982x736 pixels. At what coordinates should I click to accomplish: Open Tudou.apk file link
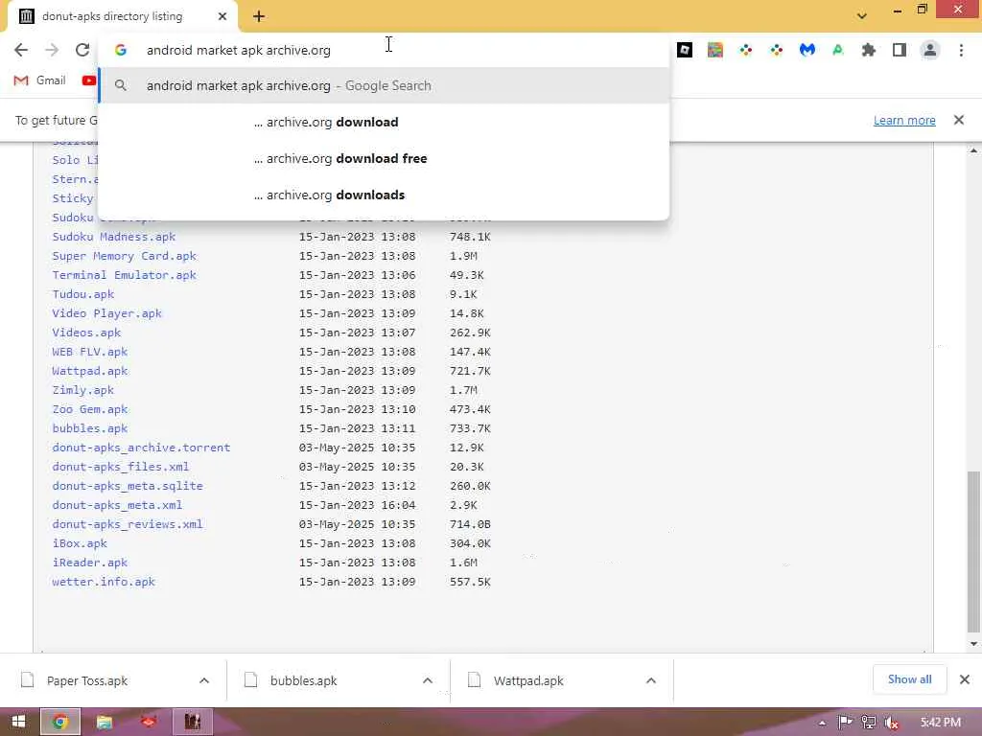coord(83,294)
